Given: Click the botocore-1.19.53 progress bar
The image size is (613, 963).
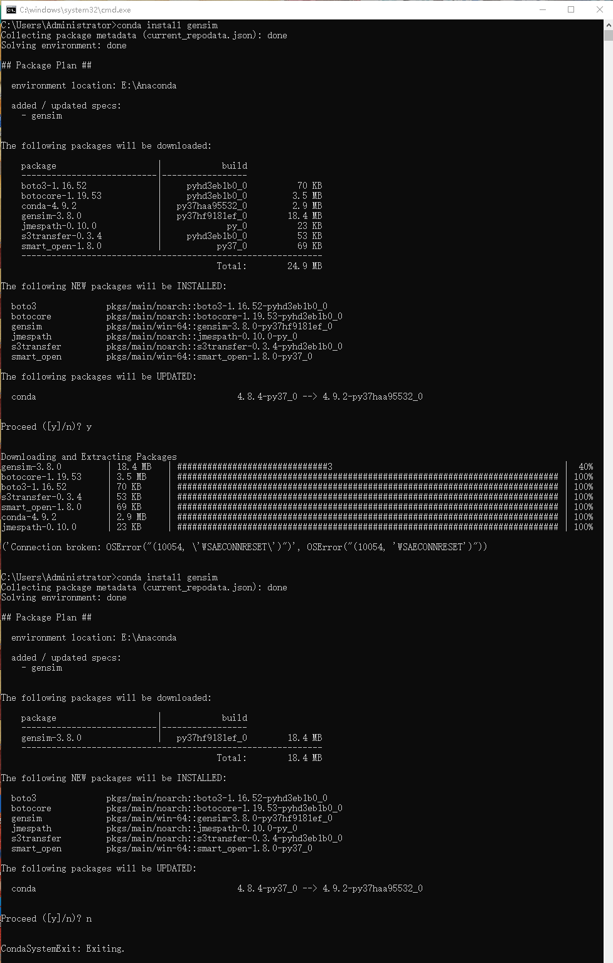Looking at the screenshot, I should pyautogui.click(x=367, y=477).
